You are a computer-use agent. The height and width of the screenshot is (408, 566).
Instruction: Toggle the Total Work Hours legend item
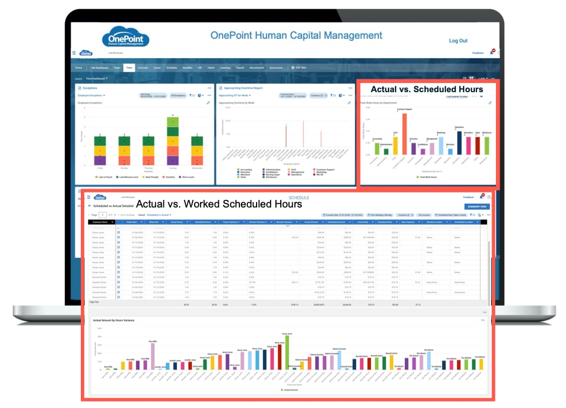click(426, 176)
